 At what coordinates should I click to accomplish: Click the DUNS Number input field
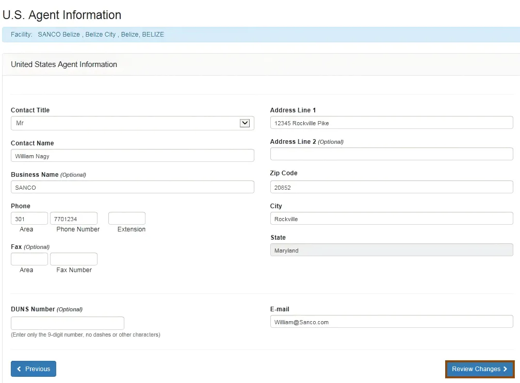tap(67, 323)
